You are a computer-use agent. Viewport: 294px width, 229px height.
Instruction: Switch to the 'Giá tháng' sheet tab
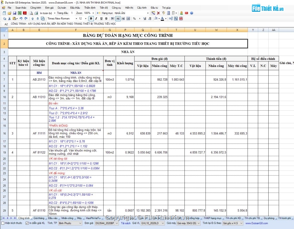tap(39, 218)
